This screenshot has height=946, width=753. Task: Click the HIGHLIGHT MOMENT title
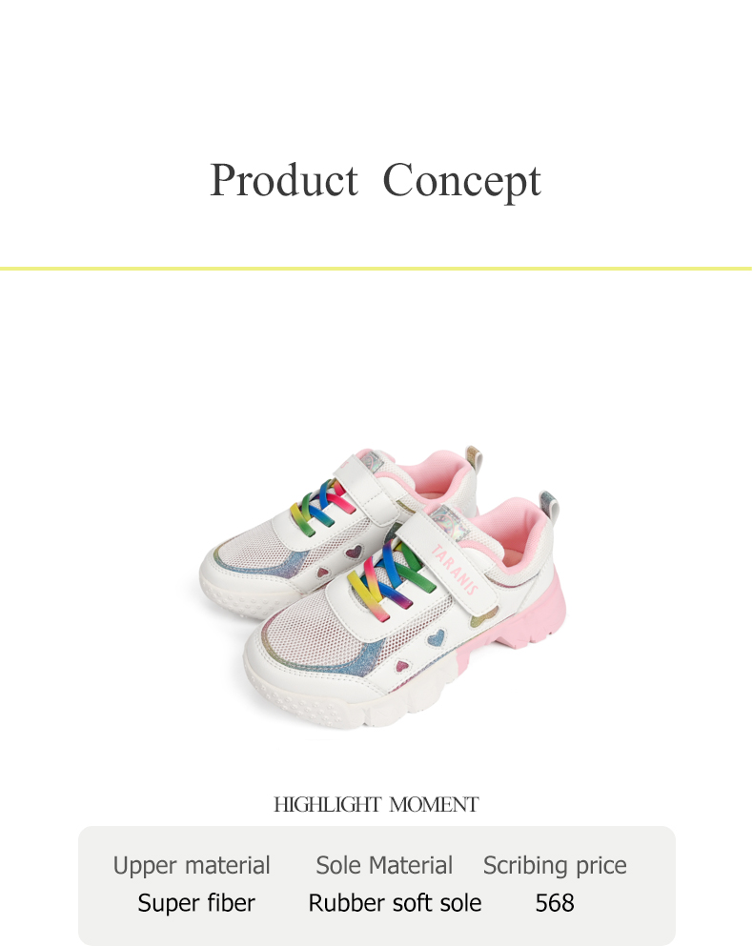pyautogui.click(x=376, y=804)
